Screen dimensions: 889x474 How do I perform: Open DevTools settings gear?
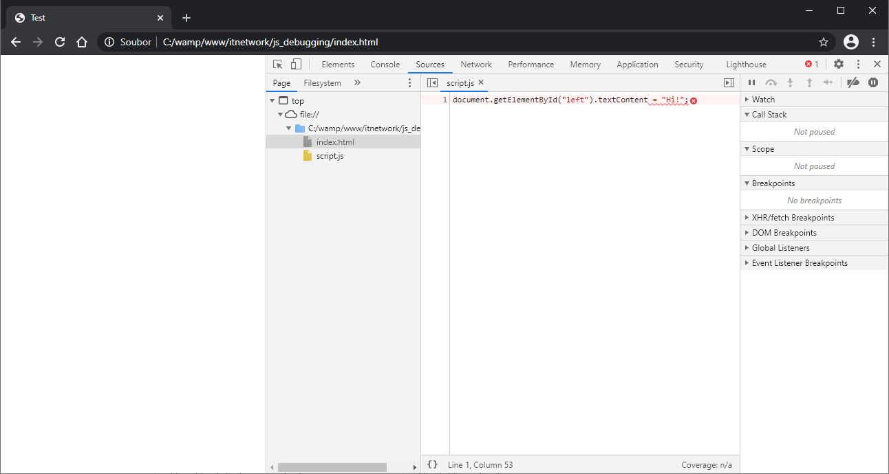pos(838,64)
